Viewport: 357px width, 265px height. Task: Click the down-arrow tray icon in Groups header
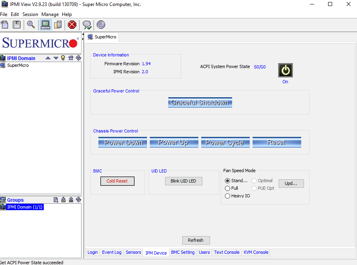coord(63,200)
